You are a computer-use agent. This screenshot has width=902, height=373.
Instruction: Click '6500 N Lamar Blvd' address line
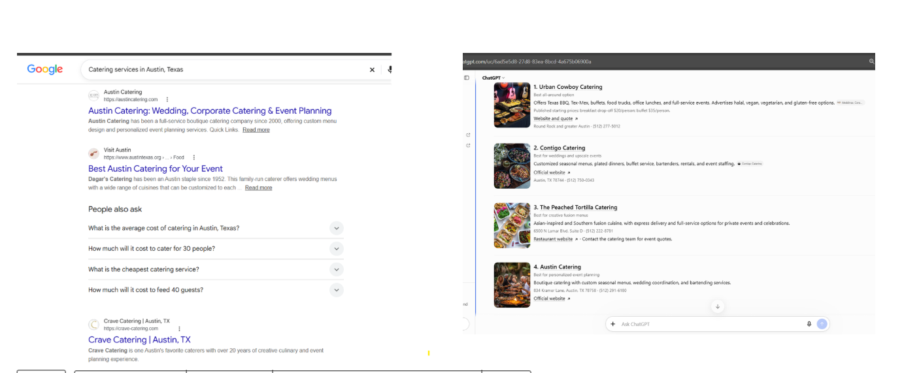click(x=573, y=231)
